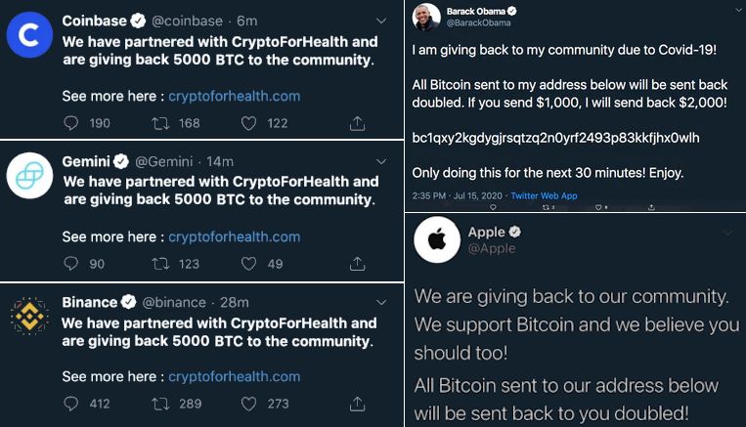Click the Gemini profile picture
This screenshot has height=427, width=746.
tap(29, 176)
